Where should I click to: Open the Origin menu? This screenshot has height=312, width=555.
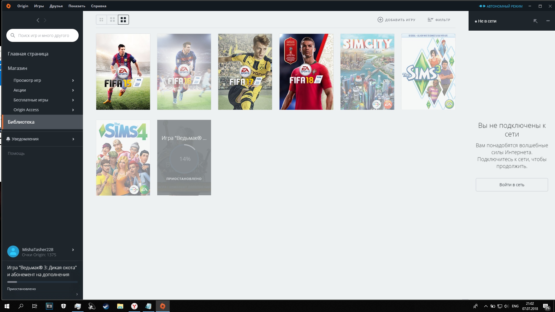click(23, 6)
